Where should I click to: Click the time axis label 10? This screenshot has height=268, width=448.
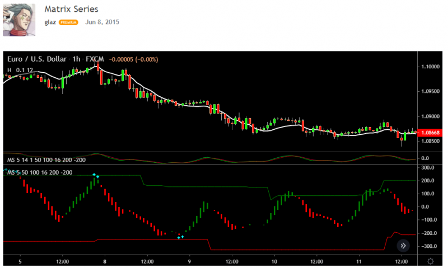pos(274,261)
